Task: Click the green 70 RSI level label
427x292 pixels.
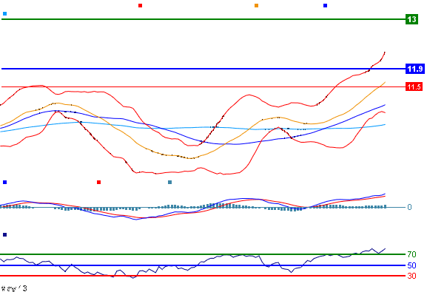Action: (x=411, y=254)
